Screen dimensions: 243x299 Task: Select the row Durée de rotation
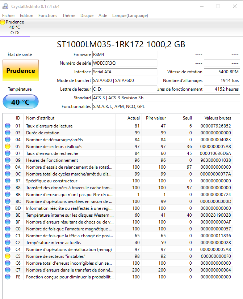(118, 133)
